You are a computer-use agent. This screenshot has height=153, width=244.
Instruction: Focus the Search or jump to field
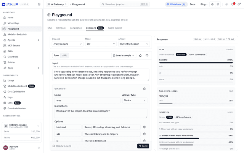coord(125,4)
